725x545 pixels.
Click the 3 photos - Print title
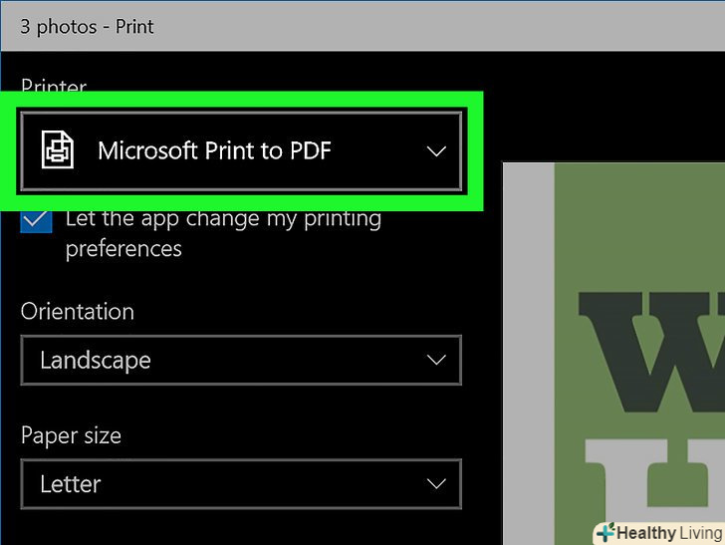[87, 26]
